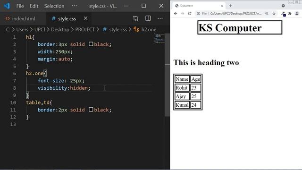Select the style.css editor tab

pos(67,18)
